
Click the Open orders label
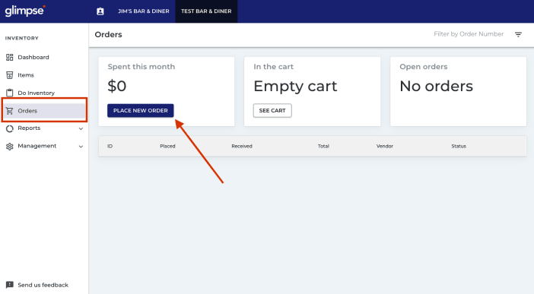coord(424,67)
